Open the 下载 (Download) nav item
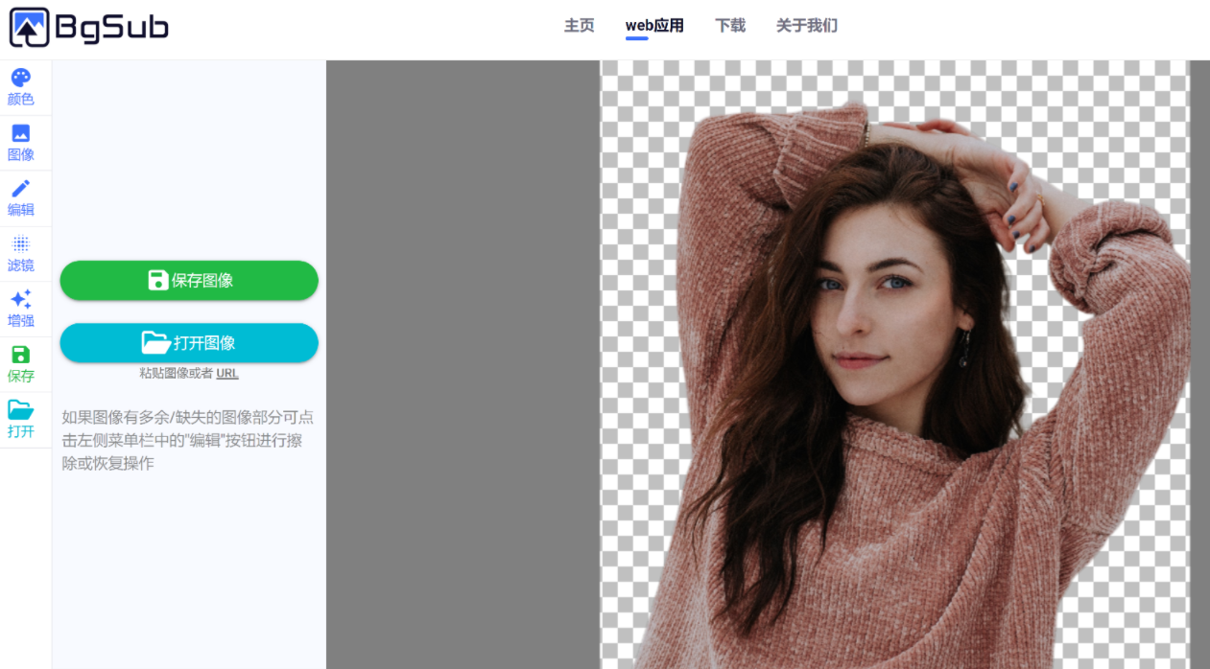The width and height of the screenshot is (1210, 669). [730, 26]
